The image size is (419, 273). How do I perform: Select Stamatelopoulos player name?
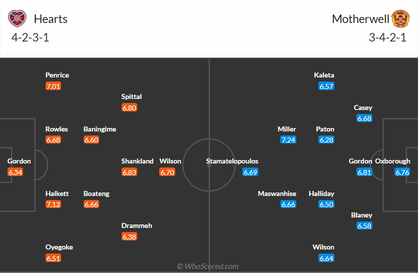click(x=232, y=161)
